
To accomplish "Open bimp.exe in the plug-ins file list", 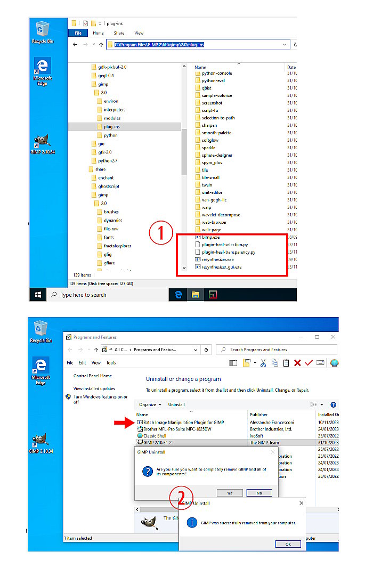I will pyautogui.click(x=207, y=237).
